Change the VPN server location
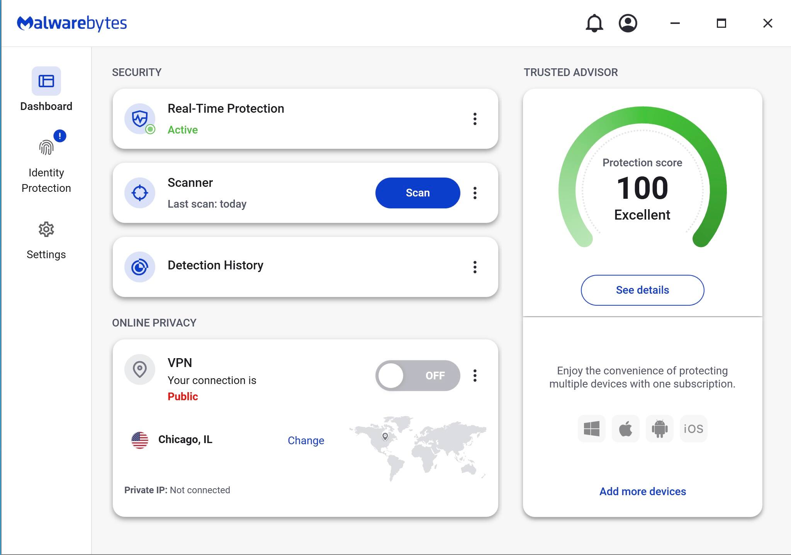791x555 pixels. (x=306, y=440)
